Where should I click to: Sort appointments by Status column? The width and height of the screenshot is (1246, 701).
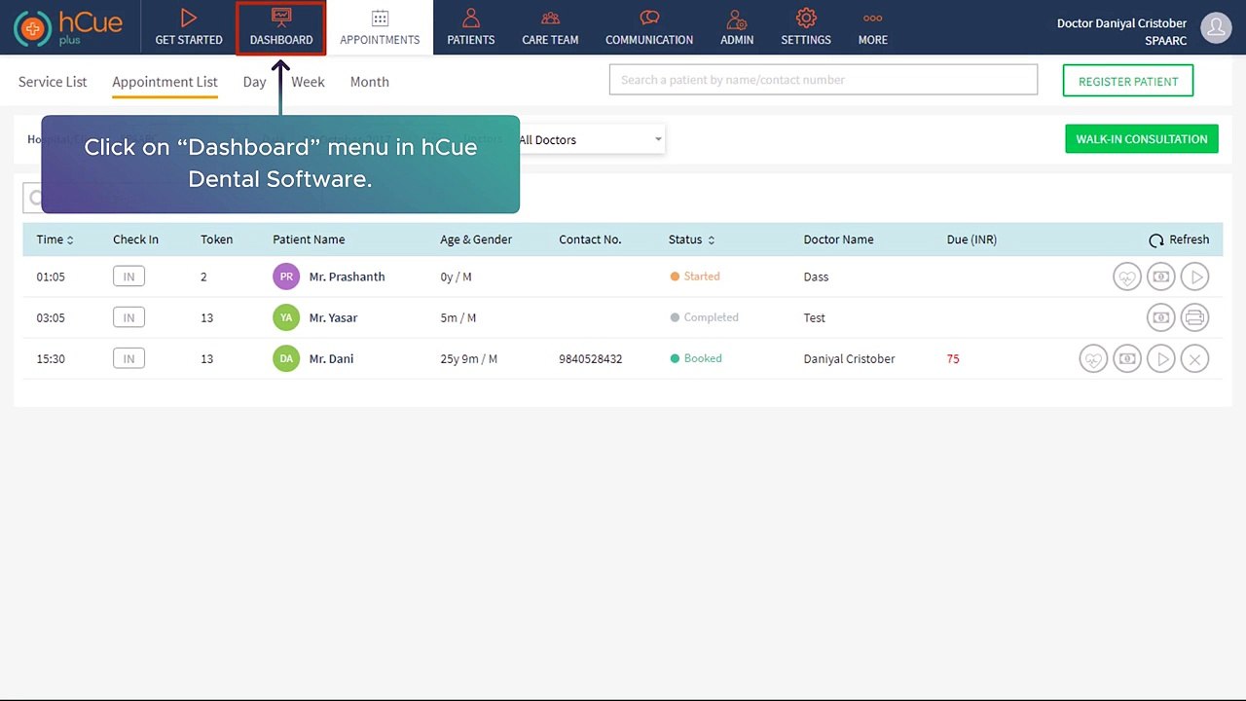[692, 240]
